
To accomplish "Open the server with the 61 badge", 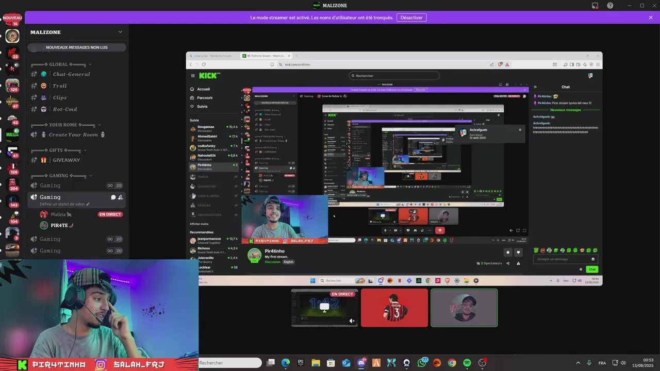I will coord(12,151).
